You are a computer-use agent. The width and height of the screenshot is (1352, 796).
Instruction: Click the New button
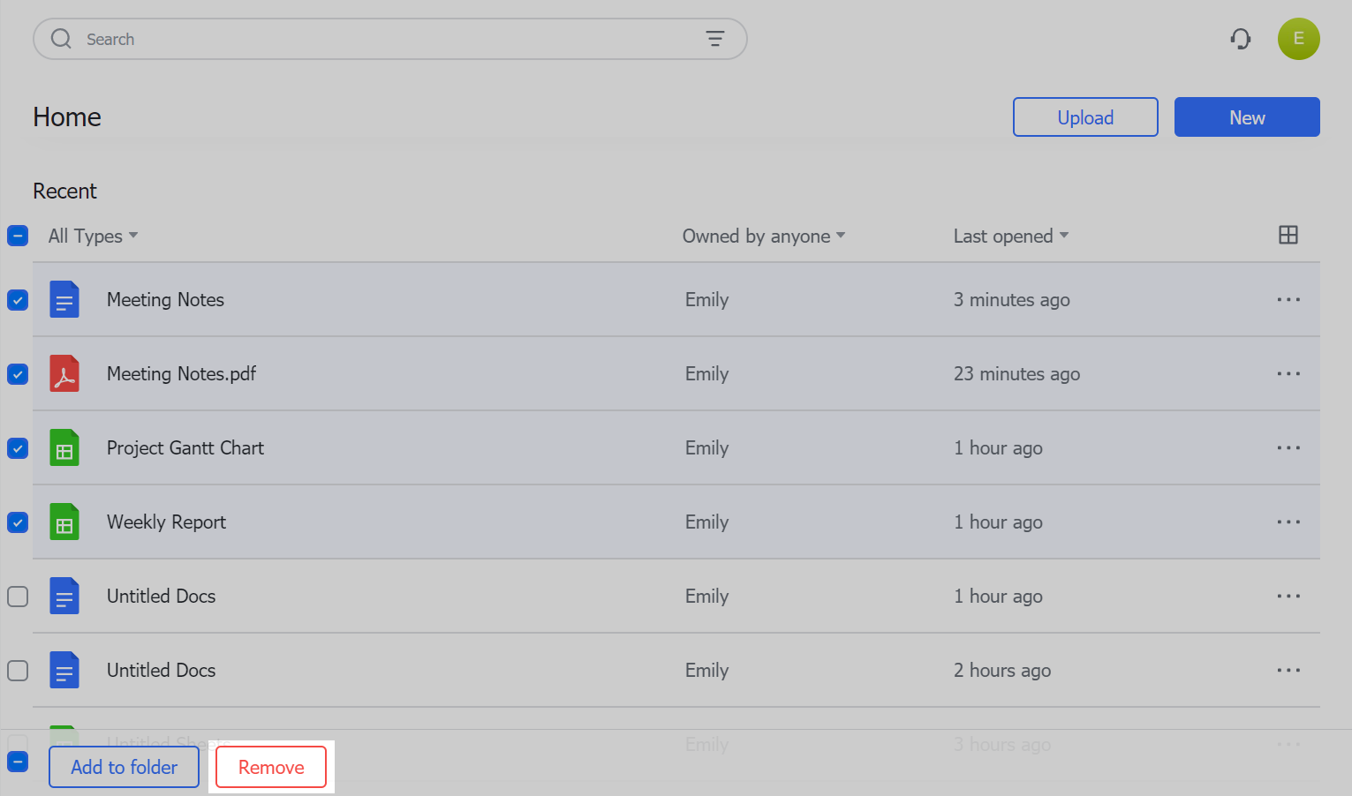[1247, 117]
